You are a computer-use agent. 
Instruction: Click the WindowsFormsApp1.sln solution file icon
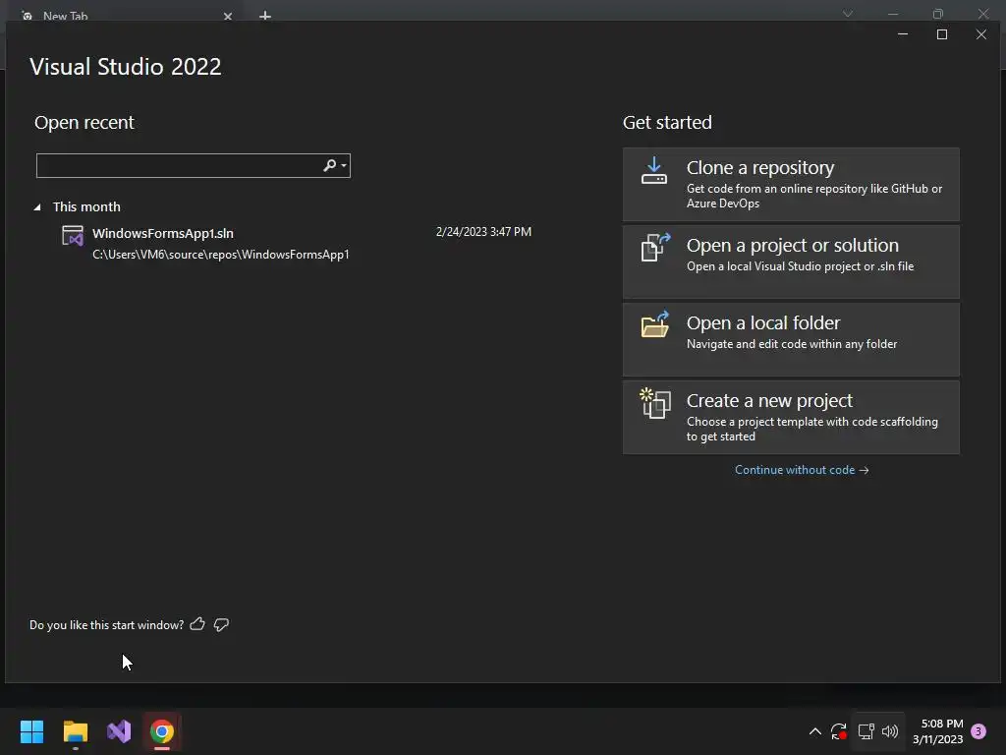(73, 236)
